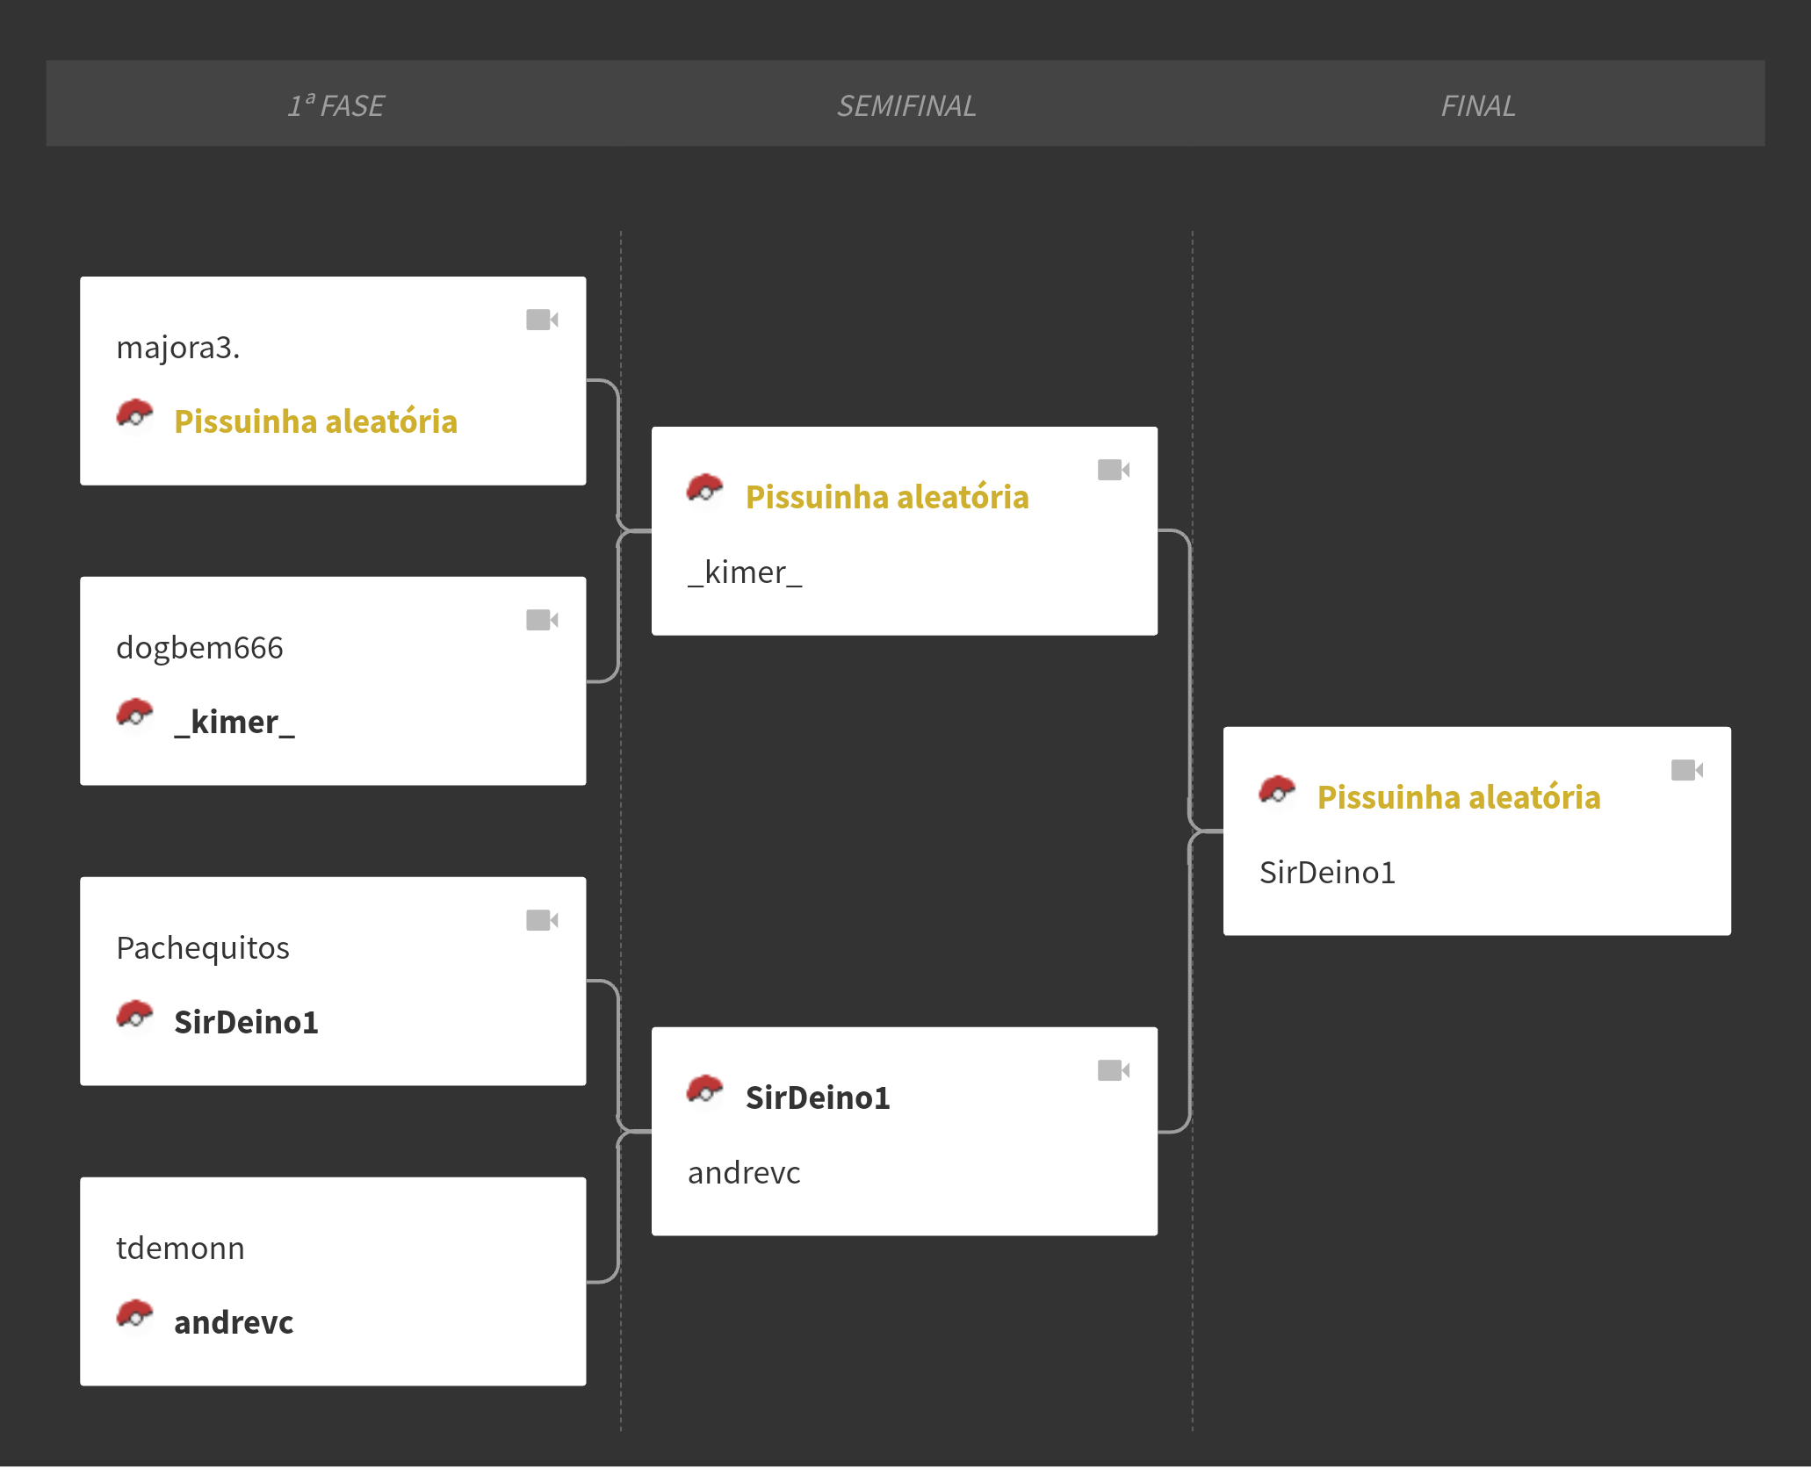Click the camera icon on Pachequitos match

(x=542, y=920)
